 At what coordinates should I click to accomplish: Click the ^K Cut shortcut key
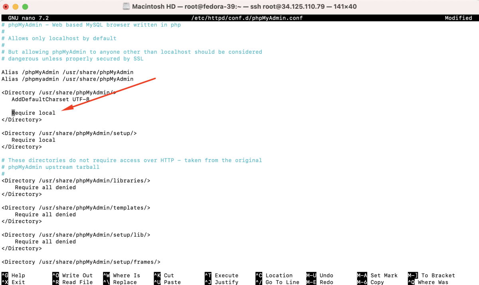[164, 275]
